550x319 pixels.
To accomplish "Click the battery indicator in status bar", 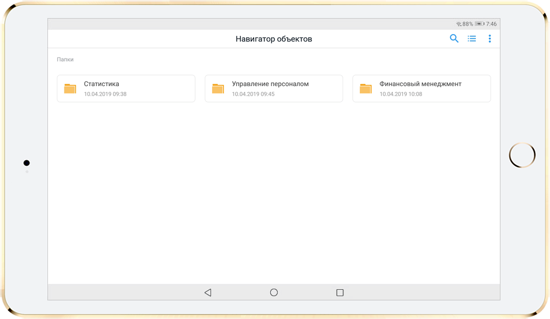I will pos(479,24).
